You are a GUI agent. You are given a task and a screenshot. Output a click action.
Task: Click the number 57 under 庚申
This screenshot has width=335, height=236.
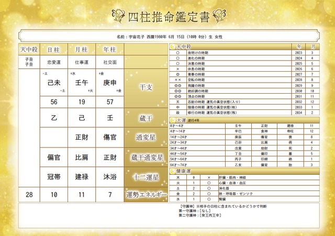coord(110,102)
